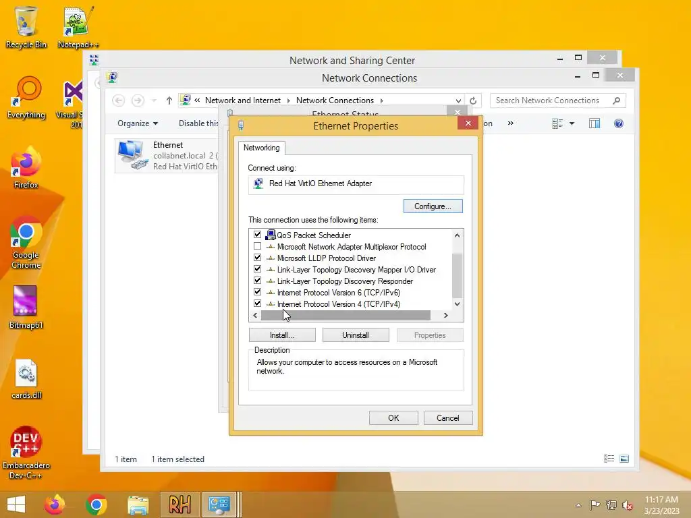Change the view layout in Network Connections
The image size is (691, 518).
[x=557, y=124]
